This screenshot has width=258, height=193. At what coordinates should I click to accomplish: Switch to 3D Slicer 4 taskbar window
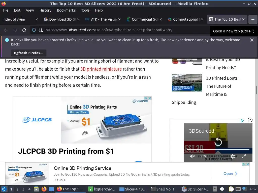click(196, 189)
